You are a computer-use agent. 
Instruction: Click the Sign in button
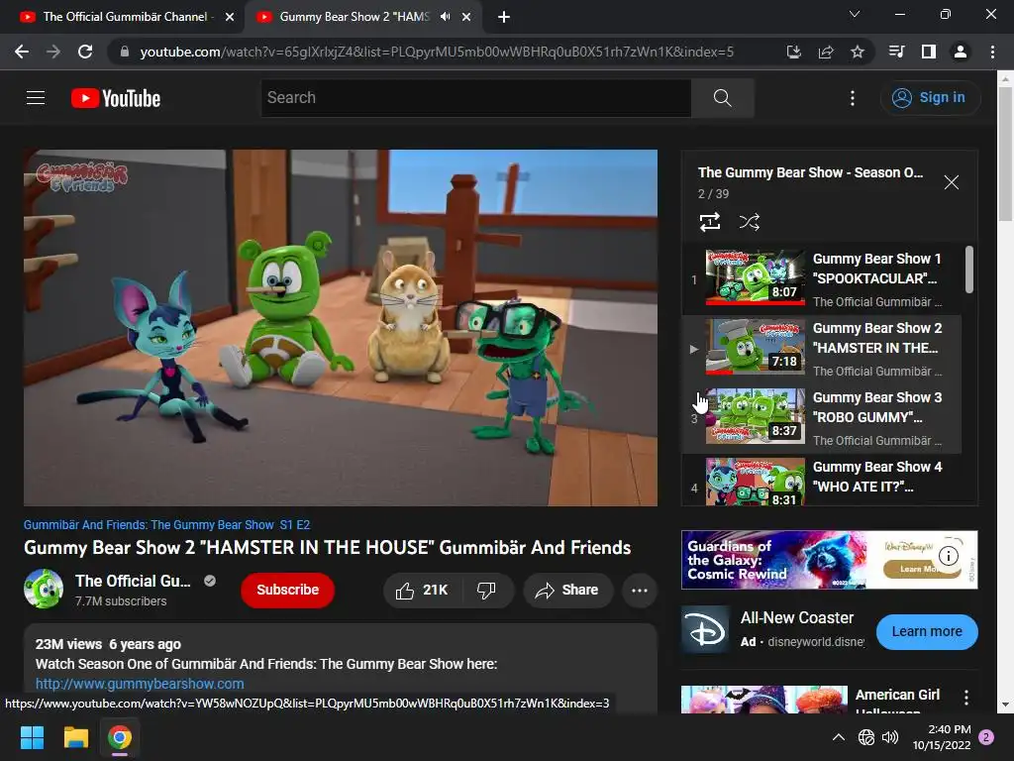coord(930,98)
